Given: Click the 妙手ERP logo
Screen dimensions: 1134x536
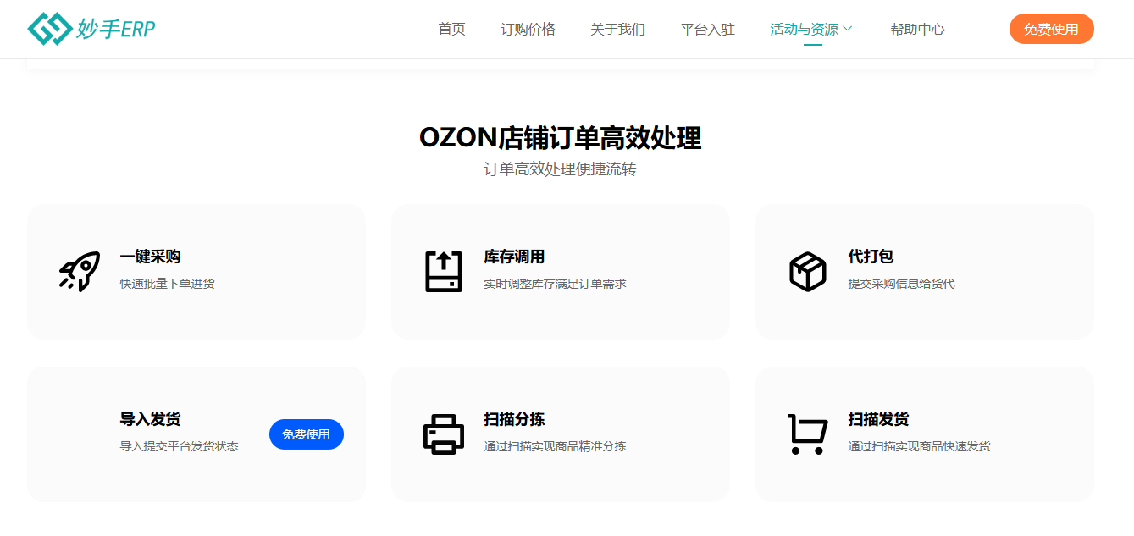Looking at the screenshot, I should click(x=91, y=29).
